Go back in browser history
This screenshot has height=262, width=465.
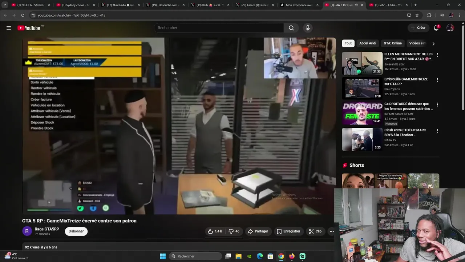pyautogui.click(x=5, y=15)
